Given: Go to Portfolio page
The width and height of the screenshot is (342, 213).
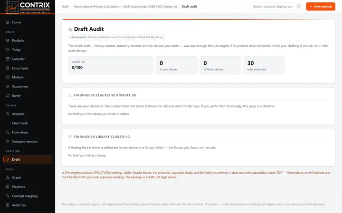Looking at the screenshot, I should tap(28, 40).
